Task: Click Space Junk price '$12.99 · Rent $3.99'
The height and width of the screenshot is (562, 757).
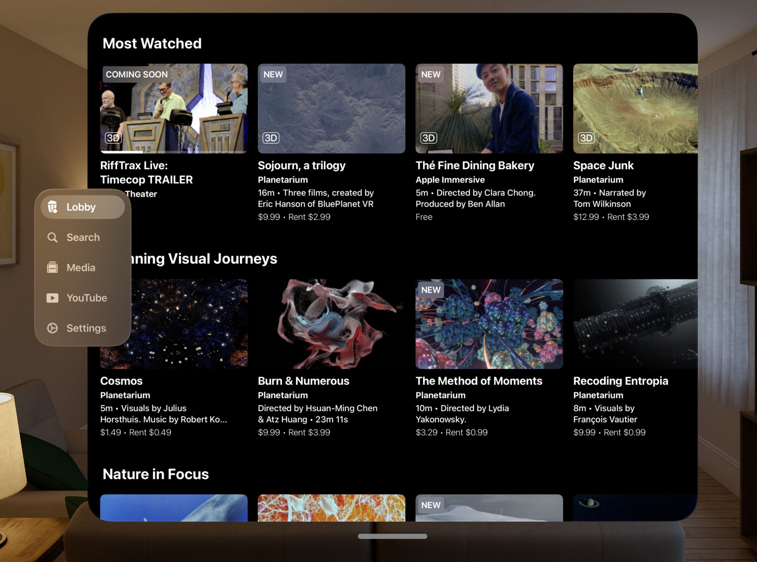Action: pos(611,217)
